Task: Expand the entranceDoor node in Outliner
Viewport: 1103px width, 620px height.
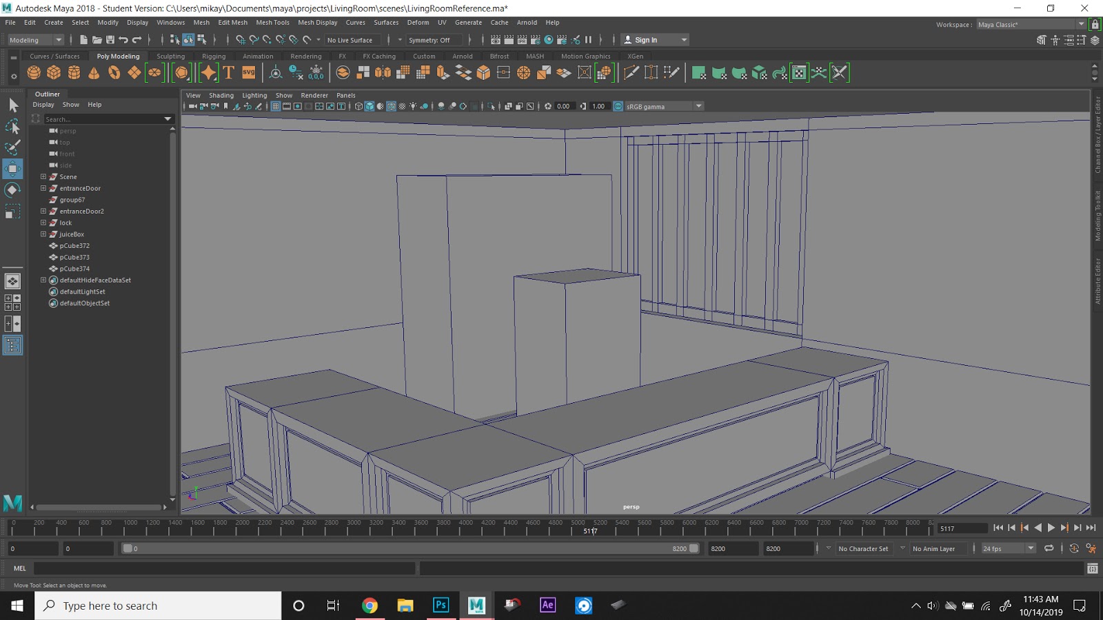Action: click(x=43, y=188)
